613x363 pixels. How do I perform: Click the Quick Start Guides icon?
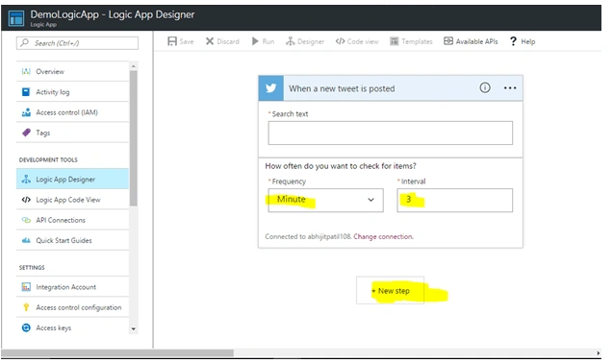[26, 240]
